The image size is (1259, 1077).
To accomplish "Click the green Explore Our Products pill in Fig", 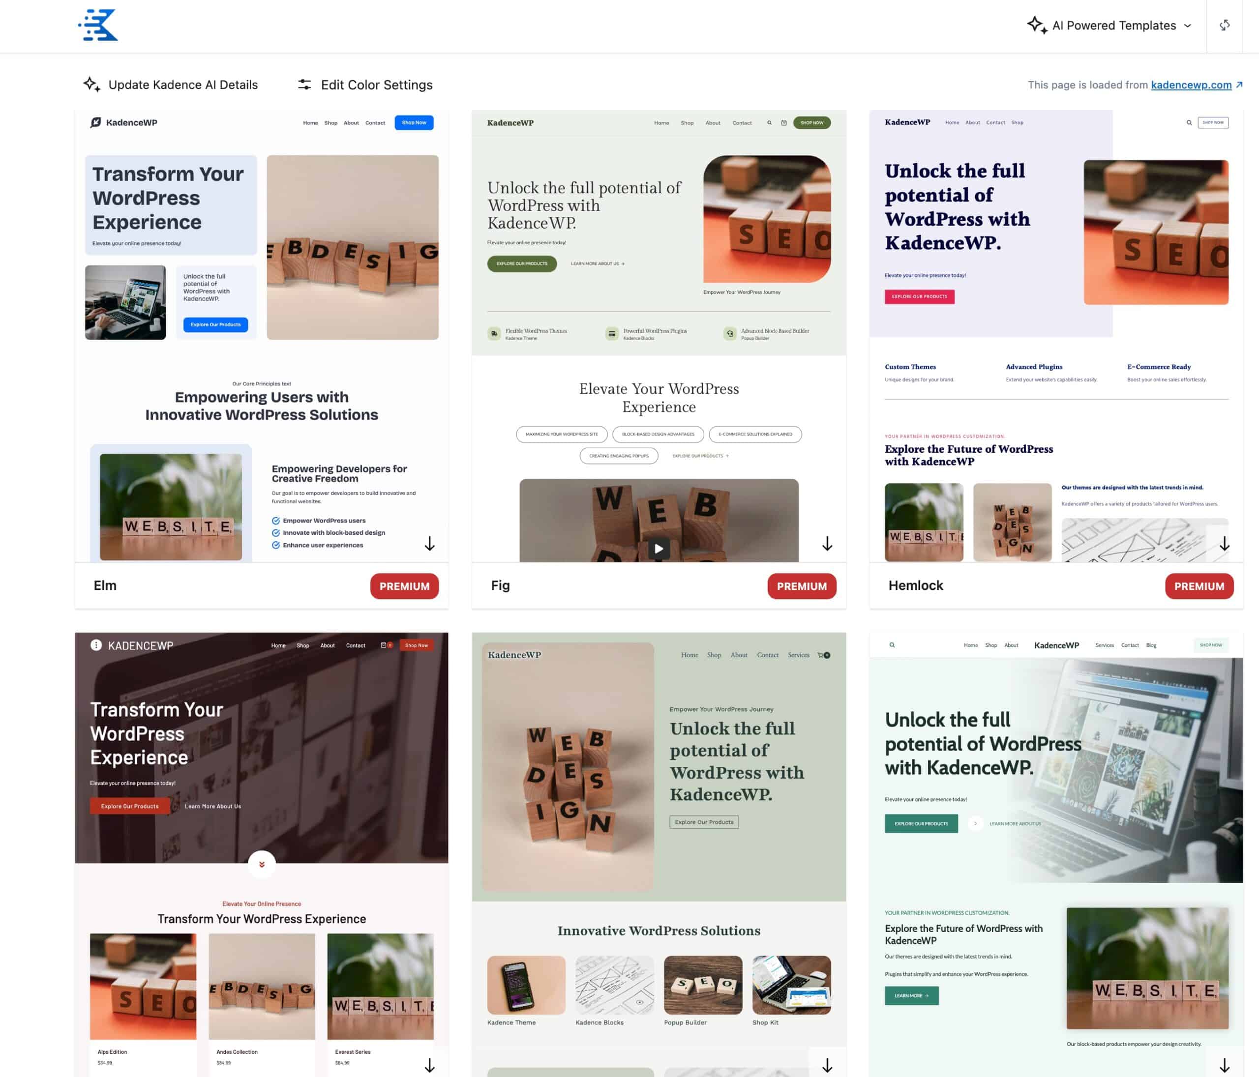I will click(x=522, y=263).
